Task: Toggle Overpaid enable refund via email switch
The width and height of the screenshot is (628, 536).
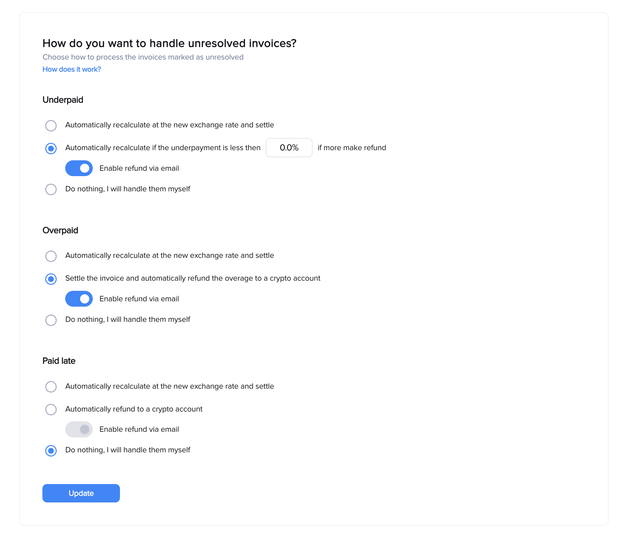Action: [79, 299]
